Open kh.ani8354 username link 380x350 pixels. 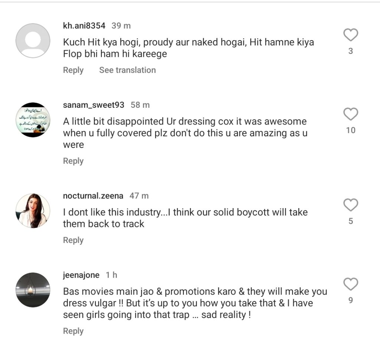[84, 26]
